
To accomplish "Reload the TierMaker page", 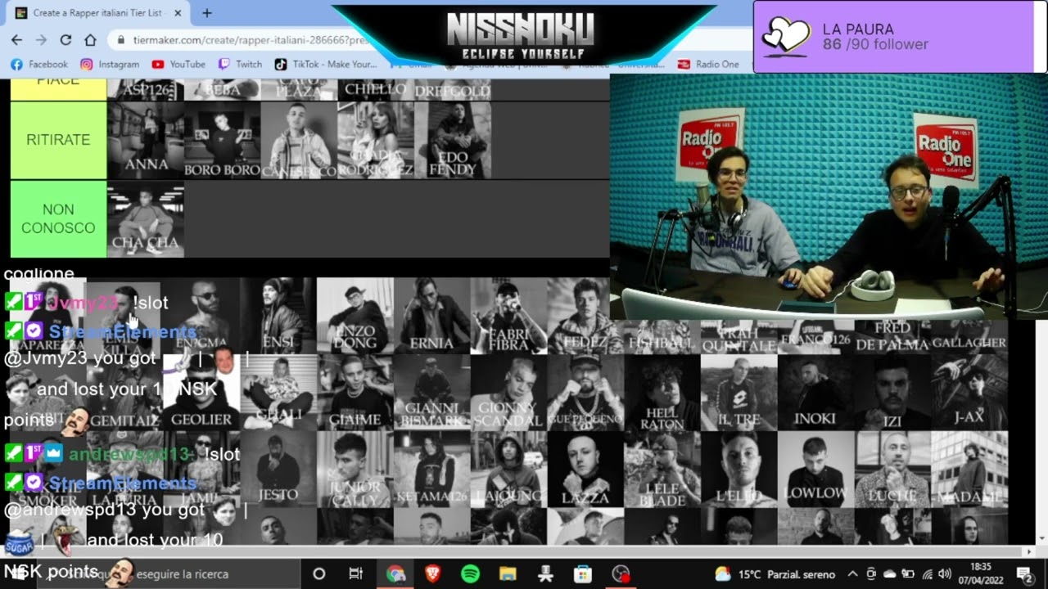I will point(65,39).
